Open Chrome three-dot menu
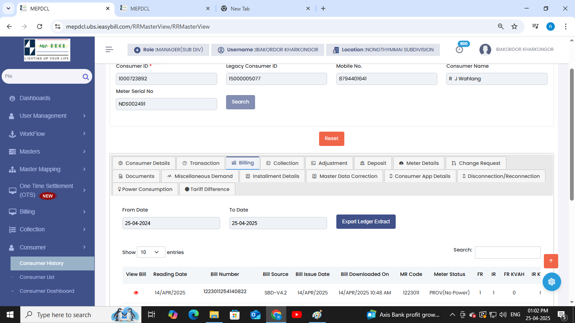Image resolution: width=575 pixels, height=323 pixels. pyautogui.click(x=565, y=26)
